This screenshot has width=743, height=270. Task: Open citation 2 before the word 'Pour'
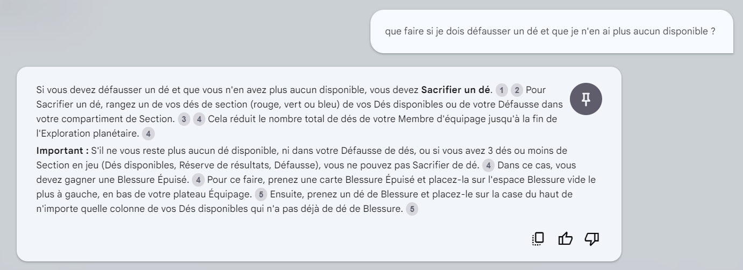(x=517, y=89)
